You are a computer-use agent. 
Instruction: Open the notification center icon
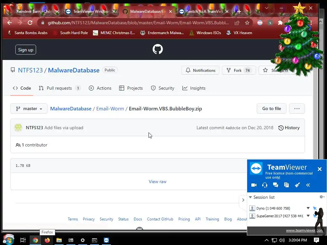point(316,240)
